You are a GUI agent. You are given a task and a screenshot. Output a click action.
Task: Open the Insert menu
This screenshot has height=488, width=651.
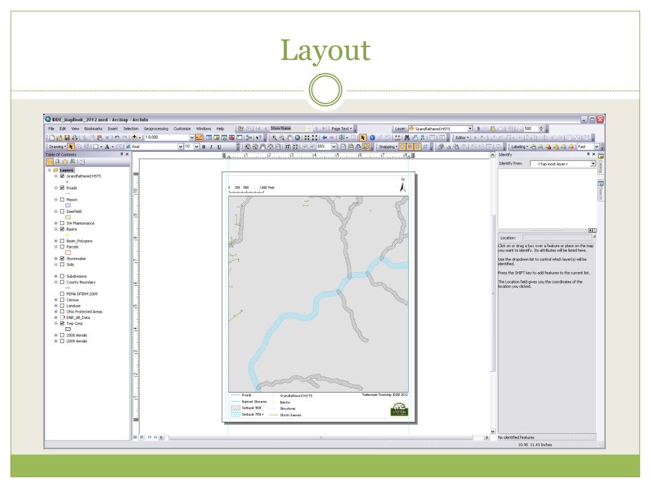coord(113,128)
